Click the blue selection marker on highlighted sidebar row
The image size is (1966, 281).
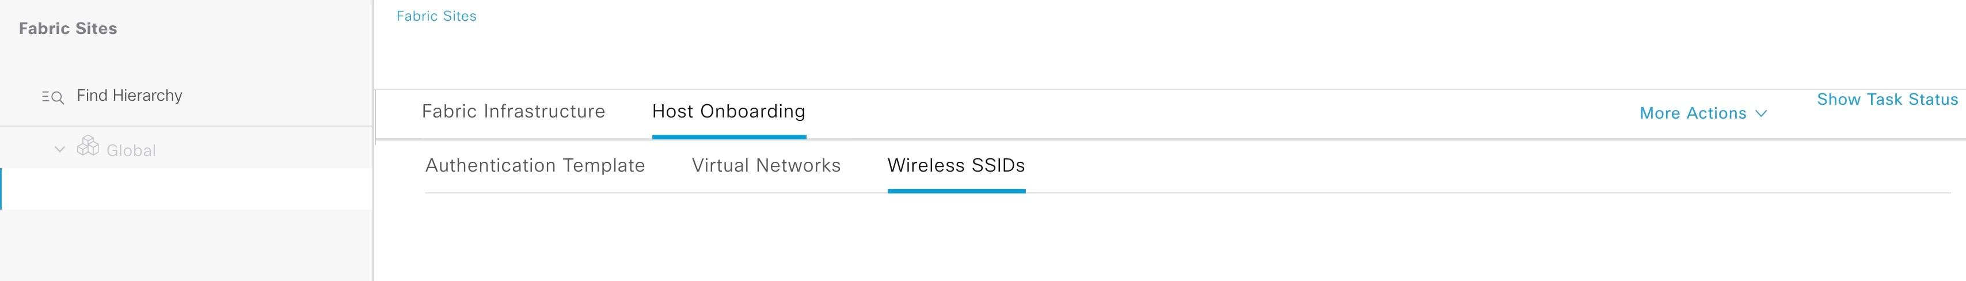tap(2, 189)
